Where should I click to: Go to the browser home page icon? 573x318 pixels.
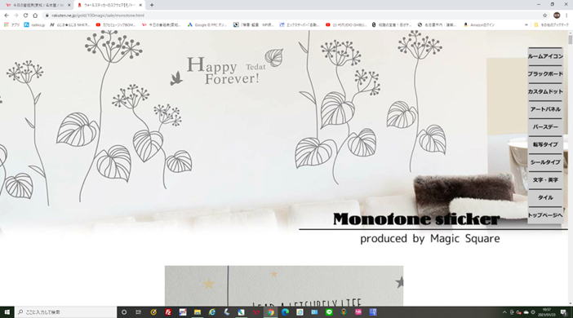pyautogui.click(x=35, y=15)
